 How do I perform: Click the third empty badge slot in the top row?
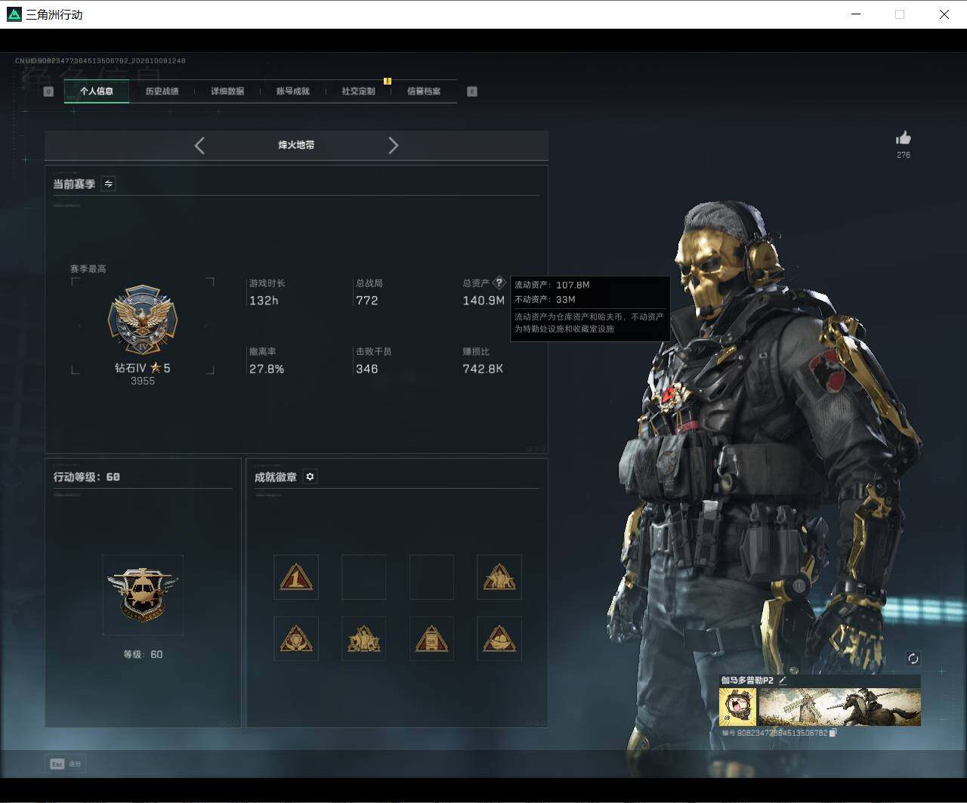click(x=431, y=577)
